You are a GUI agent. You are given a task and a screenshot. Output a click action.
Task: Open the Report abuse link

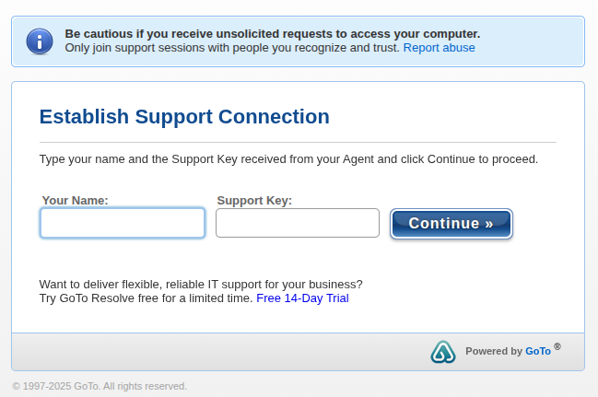[439, 48]
